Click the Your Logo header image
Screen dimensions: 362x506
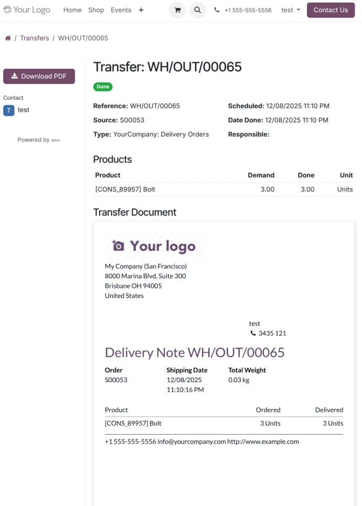click(27, 10)
